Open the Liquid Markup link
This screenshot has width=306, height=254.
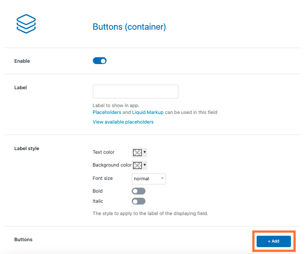point(148,112)
